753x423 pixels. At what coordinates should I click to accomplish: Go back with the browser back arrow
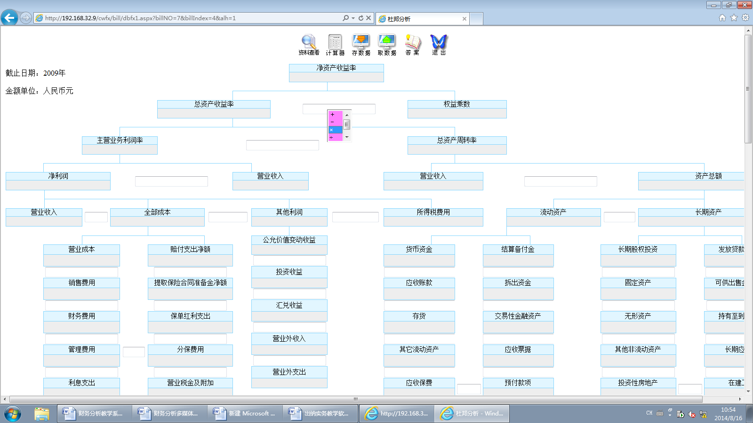pos(9,18)
